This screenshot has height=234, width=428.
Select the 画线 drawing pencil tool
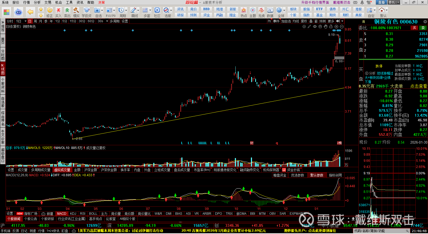point(133,10)
